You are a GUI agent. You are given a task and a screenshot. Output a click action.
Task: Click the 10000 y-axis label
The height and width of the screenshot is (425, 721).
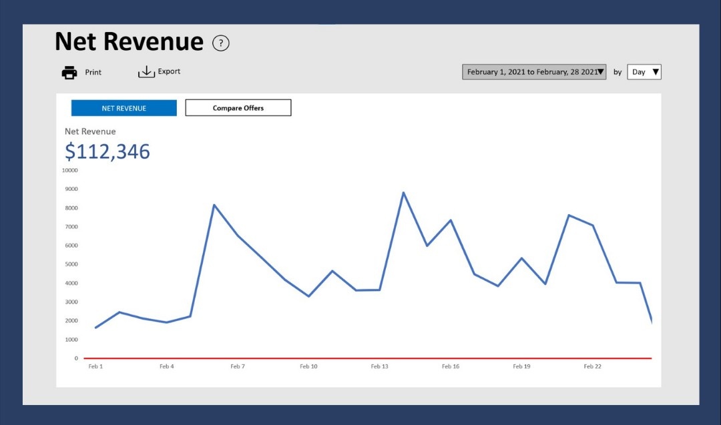coord(70,170)
